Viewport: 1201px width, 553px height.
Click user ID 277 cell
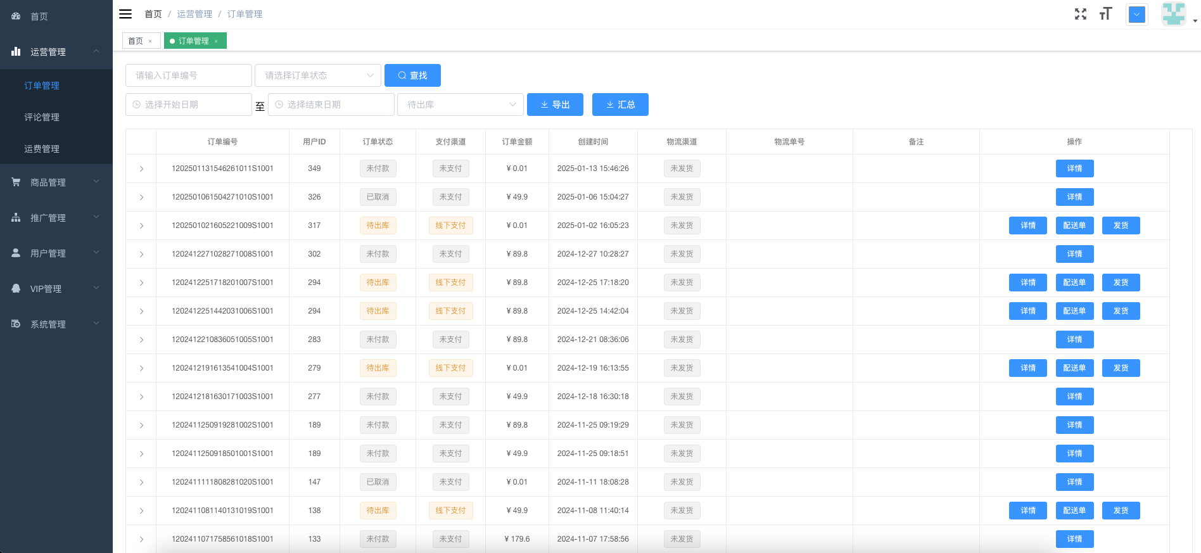(x=314, y=397)
